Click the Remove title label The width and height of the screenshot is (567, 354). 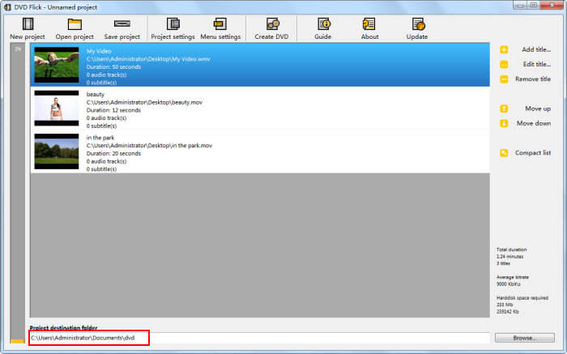click(533, 79)
